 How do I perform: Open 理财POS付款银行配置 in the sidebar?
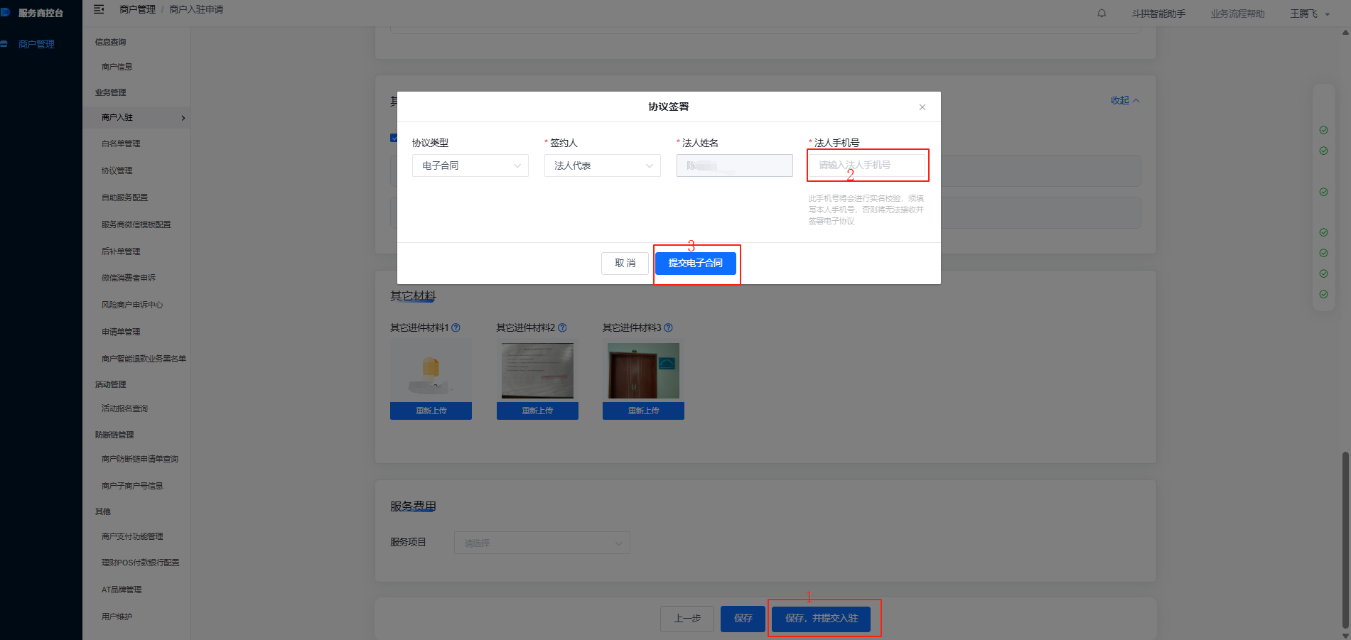[x=140, y=563]
